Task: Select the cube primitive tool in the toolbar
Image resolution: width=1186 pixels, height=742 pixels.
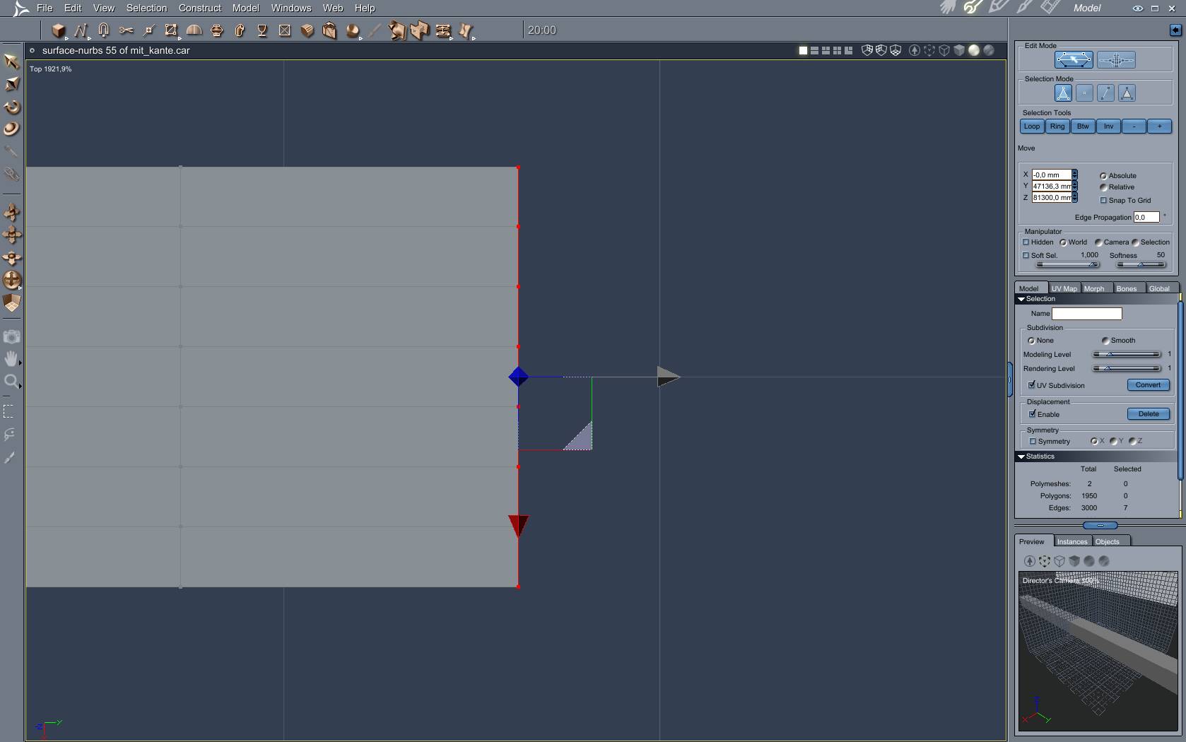Action: coord(58,30)
